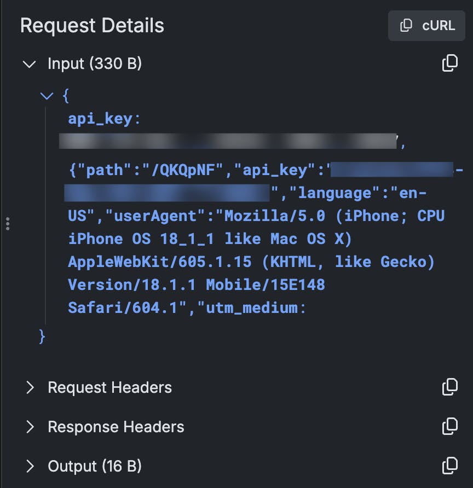The image size is (473, 488).
Task: Click the Input (330 B) label
Action: tap(95, 64)
